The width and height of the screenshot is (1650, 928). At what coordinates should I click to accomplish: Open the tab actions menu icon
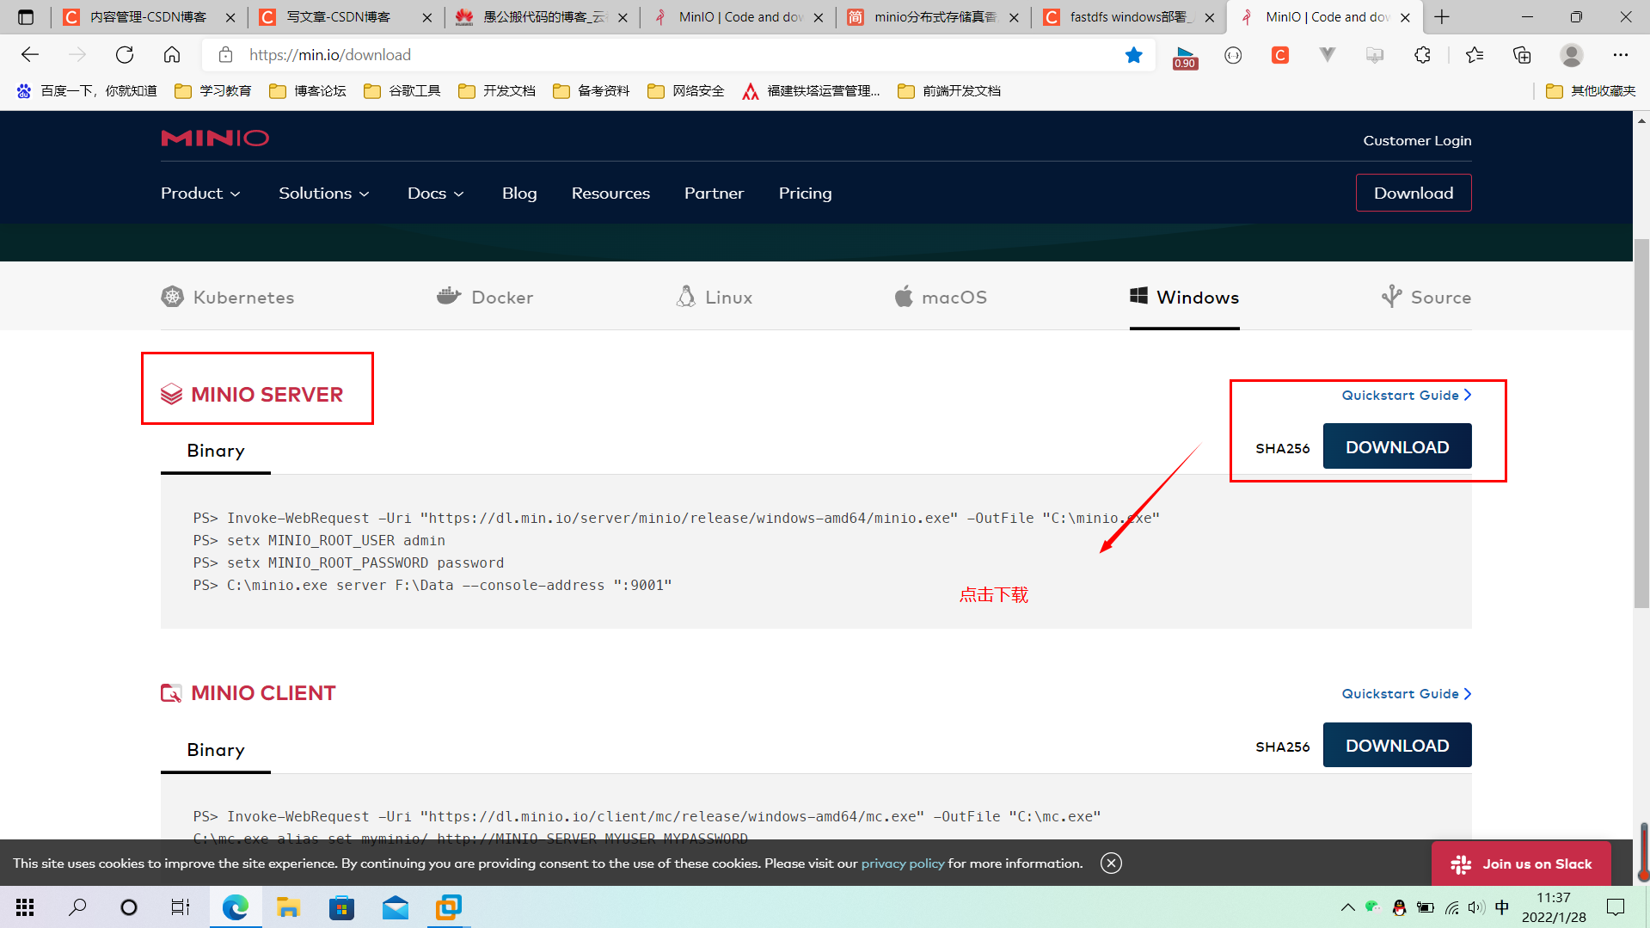(26, 17)
